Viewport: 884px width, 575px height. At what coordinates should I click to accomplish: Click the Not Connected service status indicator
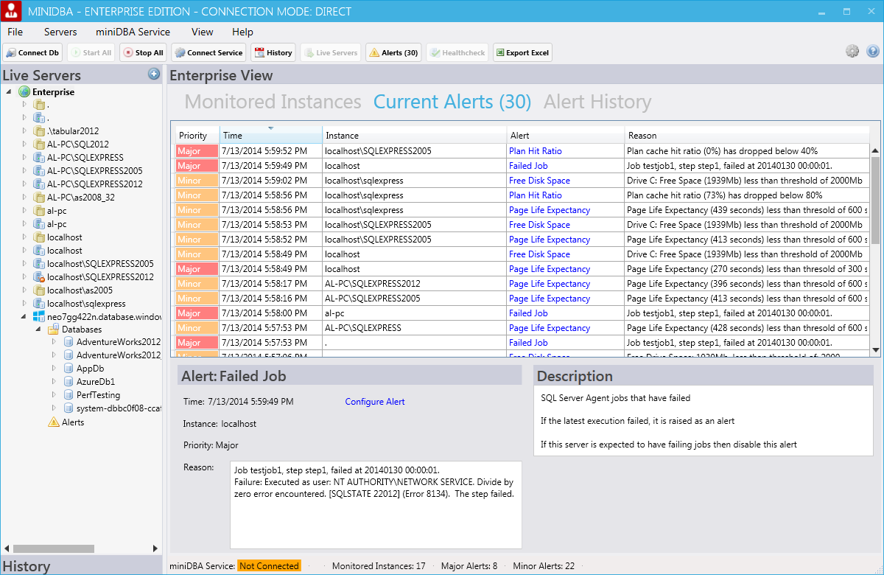[268, 565]
